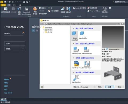Expand the zh-CN folder node

(x=43, y=32)
